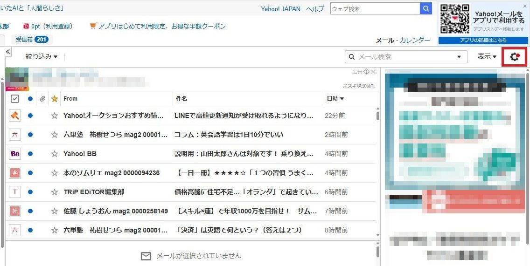
Task: Click into the メール検索 field
Action: coord(401,57)
